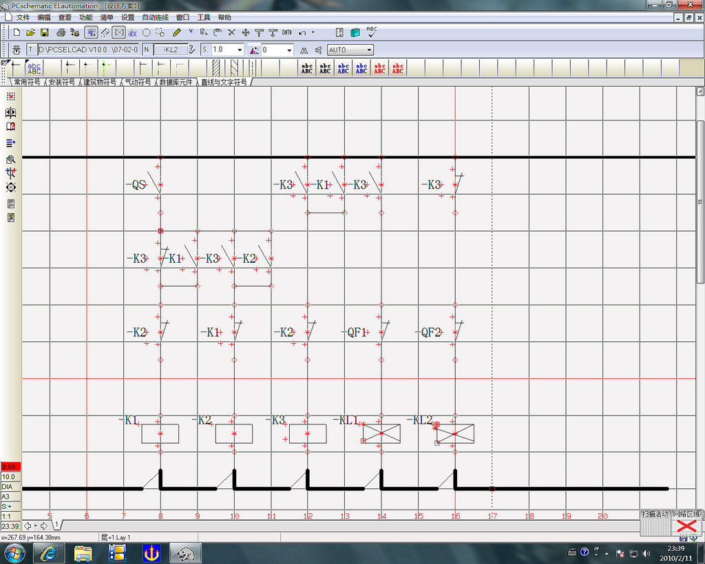705x564 pixels.
Task: Expand the rotation angle dropdown
Action: tap(288, 50)
